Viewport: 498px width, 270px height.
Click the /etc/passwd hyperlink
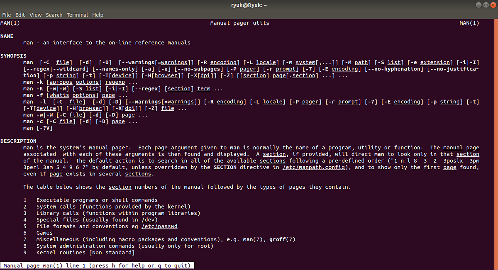[159, 226]
